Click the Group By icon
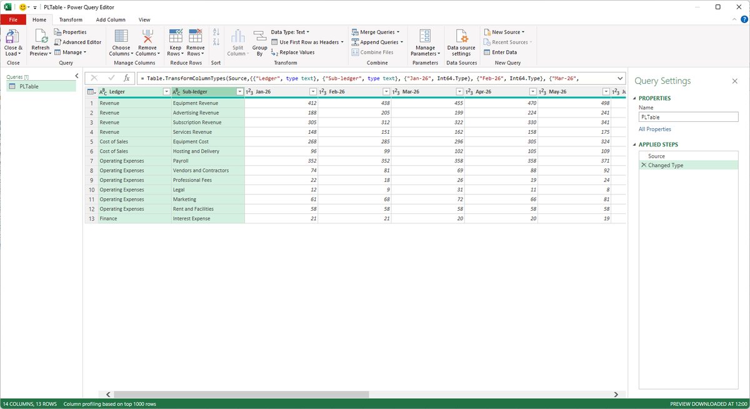Image resolution: width=750 pixels, height=409 pixels. (260, 36)
